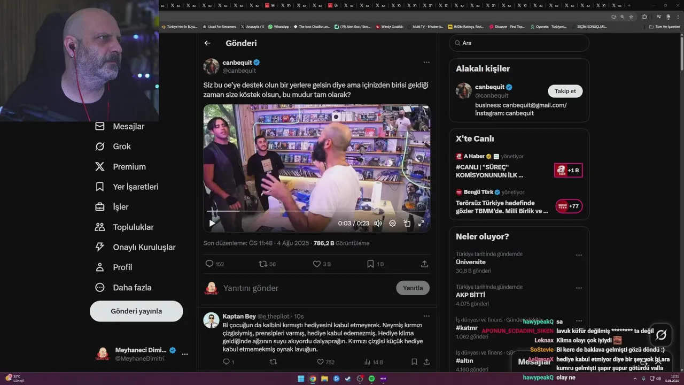Viewport: 684px width, 385px height.
Task: Open File Explorer from the taskbar
Action: (324, 379)
